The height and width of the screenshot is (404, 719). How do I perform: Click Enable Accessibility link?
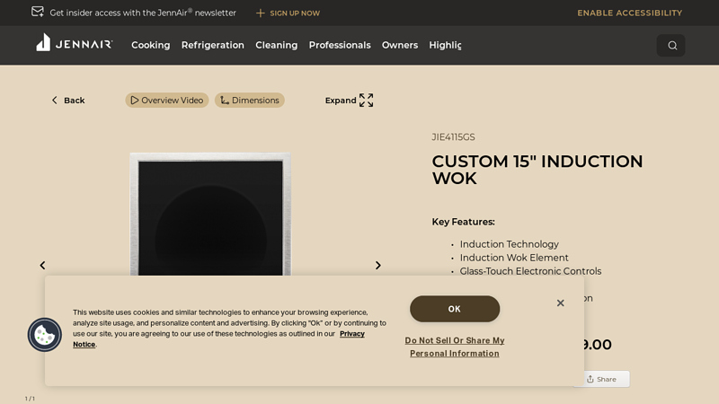(629, 13)
